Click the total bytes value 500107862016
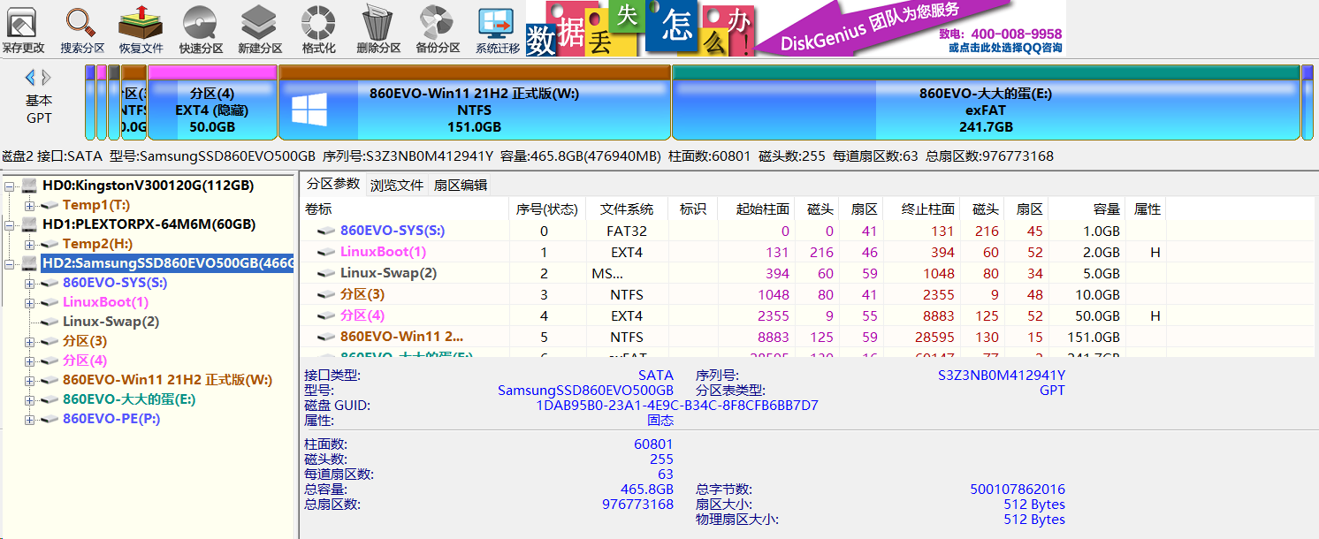 coord(1018,490)
